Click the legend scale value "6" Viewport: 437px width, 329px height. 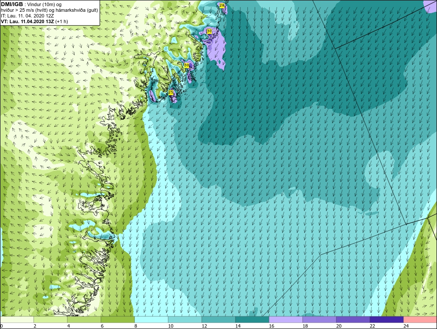pyautogui.click(x=102, y=326)
